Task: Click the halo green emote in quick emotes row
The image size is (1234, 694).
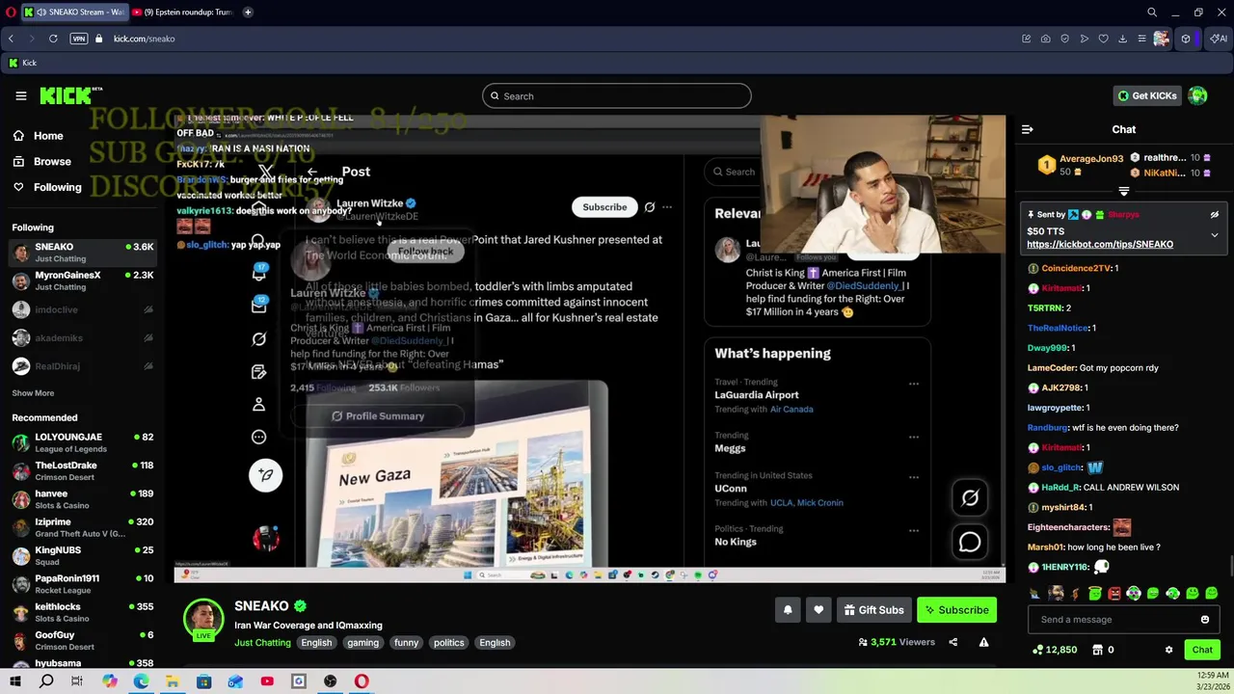Action: 1095,594
